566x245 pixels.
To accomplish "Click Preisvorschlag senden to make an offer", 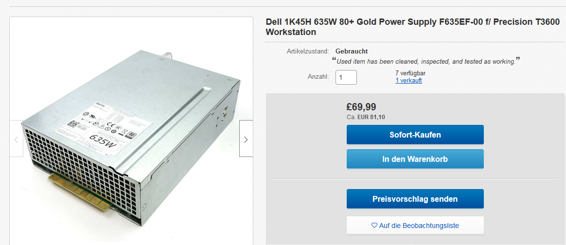I will (415, 199).
